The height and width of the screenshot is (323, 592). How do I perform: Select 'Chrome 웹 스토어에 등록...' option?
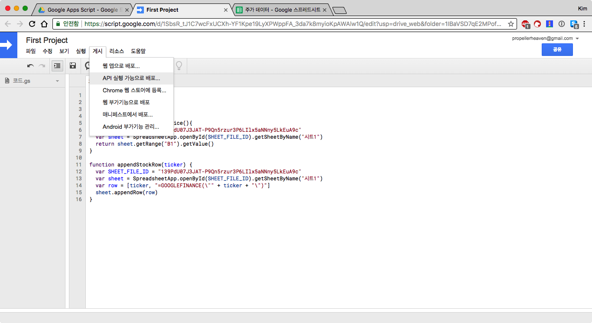pos(134,91)
